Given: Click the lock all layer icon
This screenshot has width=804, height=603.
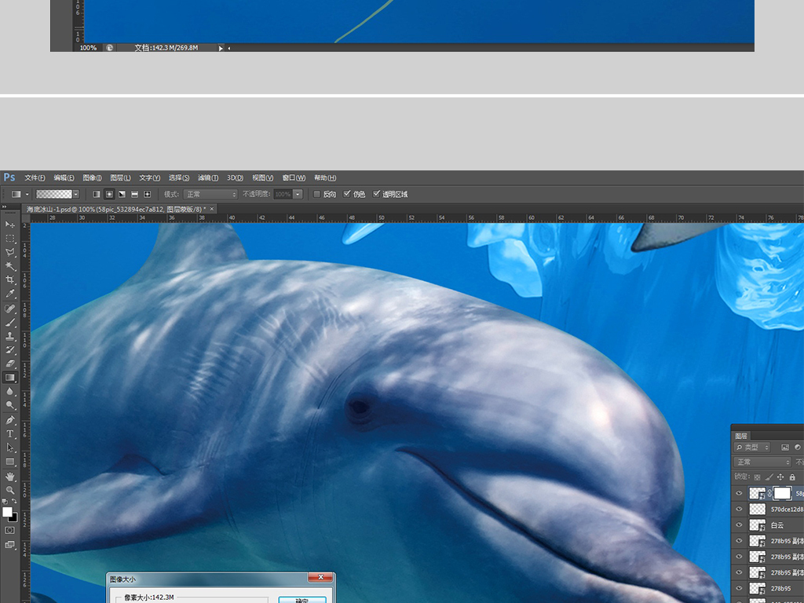Looking at the screenshot, I should pos(792,477).
